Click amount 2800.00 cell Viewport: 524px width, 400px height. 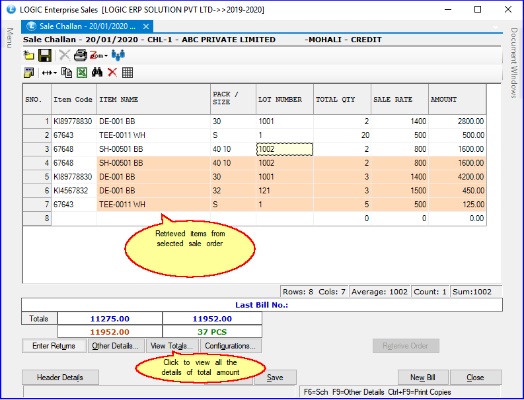tap(457, 121)
